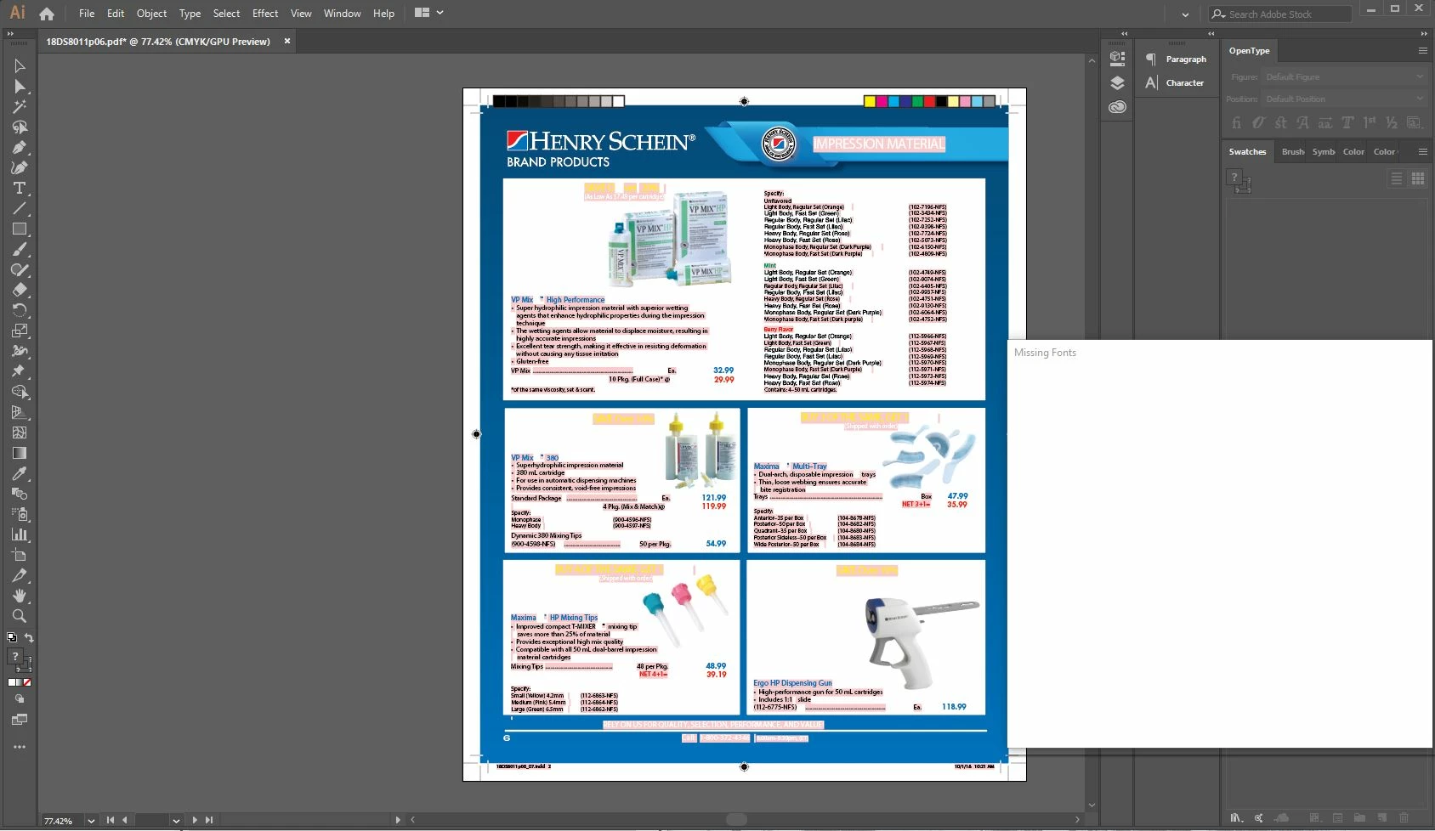Select the Slice tool
Screen dimensions: 1435x831
pyautogui.click(x=20, y=576)
